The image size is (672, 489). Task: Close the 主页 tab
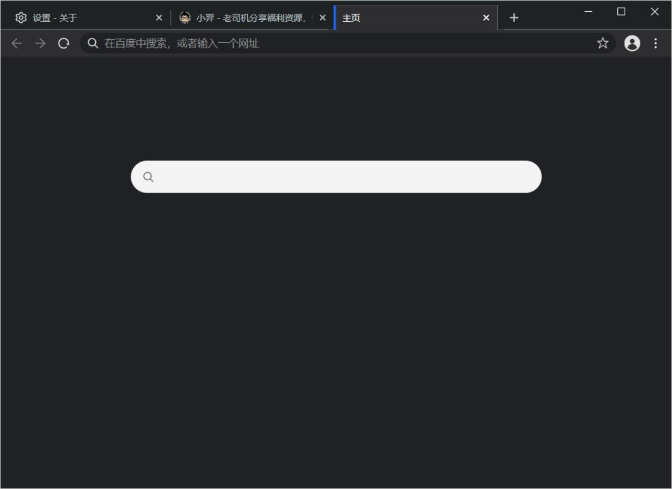486,17
